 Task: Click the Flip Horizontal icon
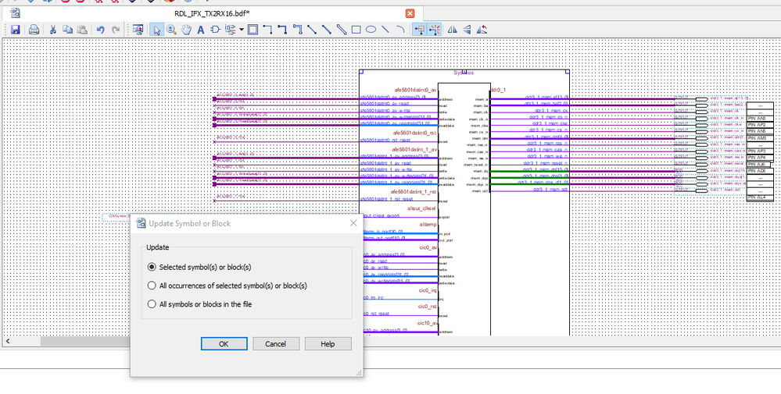[x=452, y=30]
